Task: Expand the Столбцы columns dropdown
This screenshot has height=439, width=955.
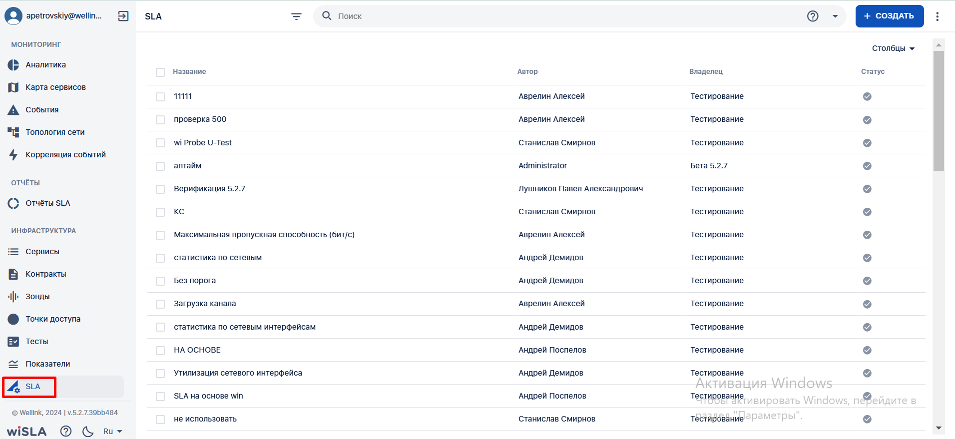Action: (893, 48)
